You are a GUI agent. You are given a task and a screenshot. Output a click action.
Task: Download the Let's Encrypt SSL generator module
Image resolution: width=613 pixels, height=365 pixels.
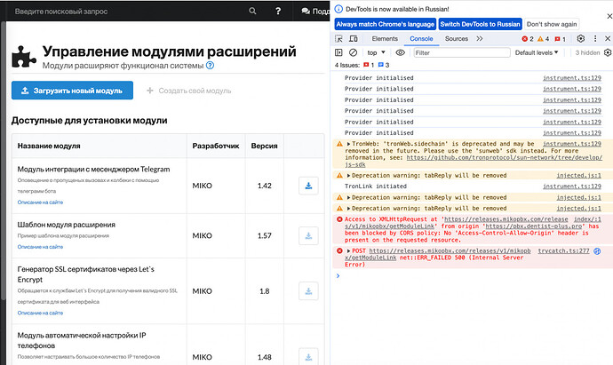[x=308, y=291]
